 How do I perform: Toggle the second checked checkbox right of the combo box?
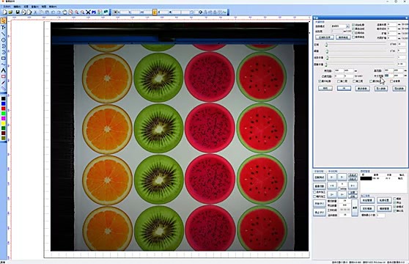(x=353, y=29)
